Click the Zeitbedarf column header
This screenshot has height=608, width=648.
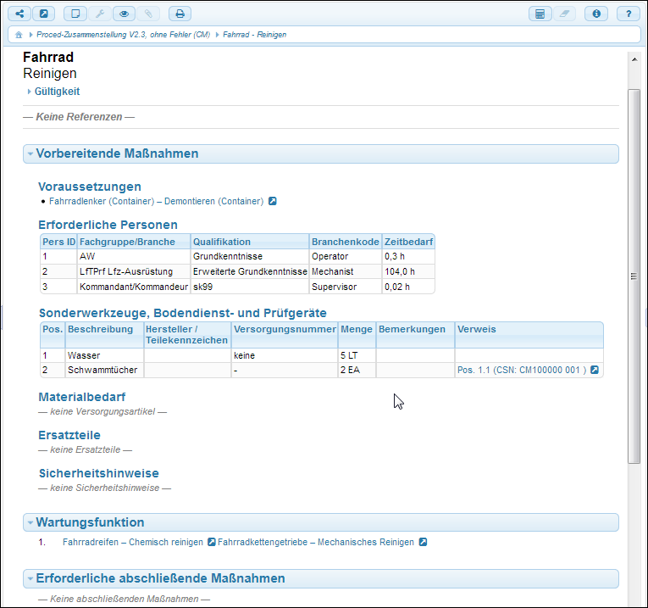(408, 242)
